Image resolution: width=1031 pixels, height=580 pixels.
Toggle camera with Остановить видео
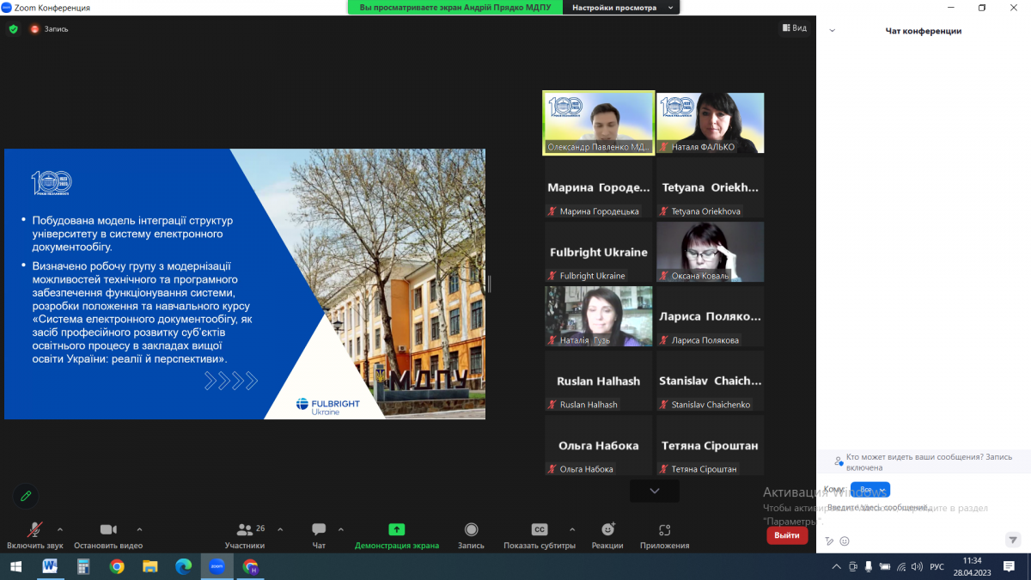tap(108, 530)
